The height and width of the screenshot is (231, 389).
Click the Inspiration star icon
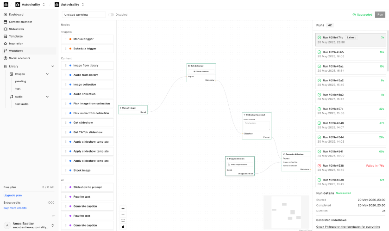point(6,43)
